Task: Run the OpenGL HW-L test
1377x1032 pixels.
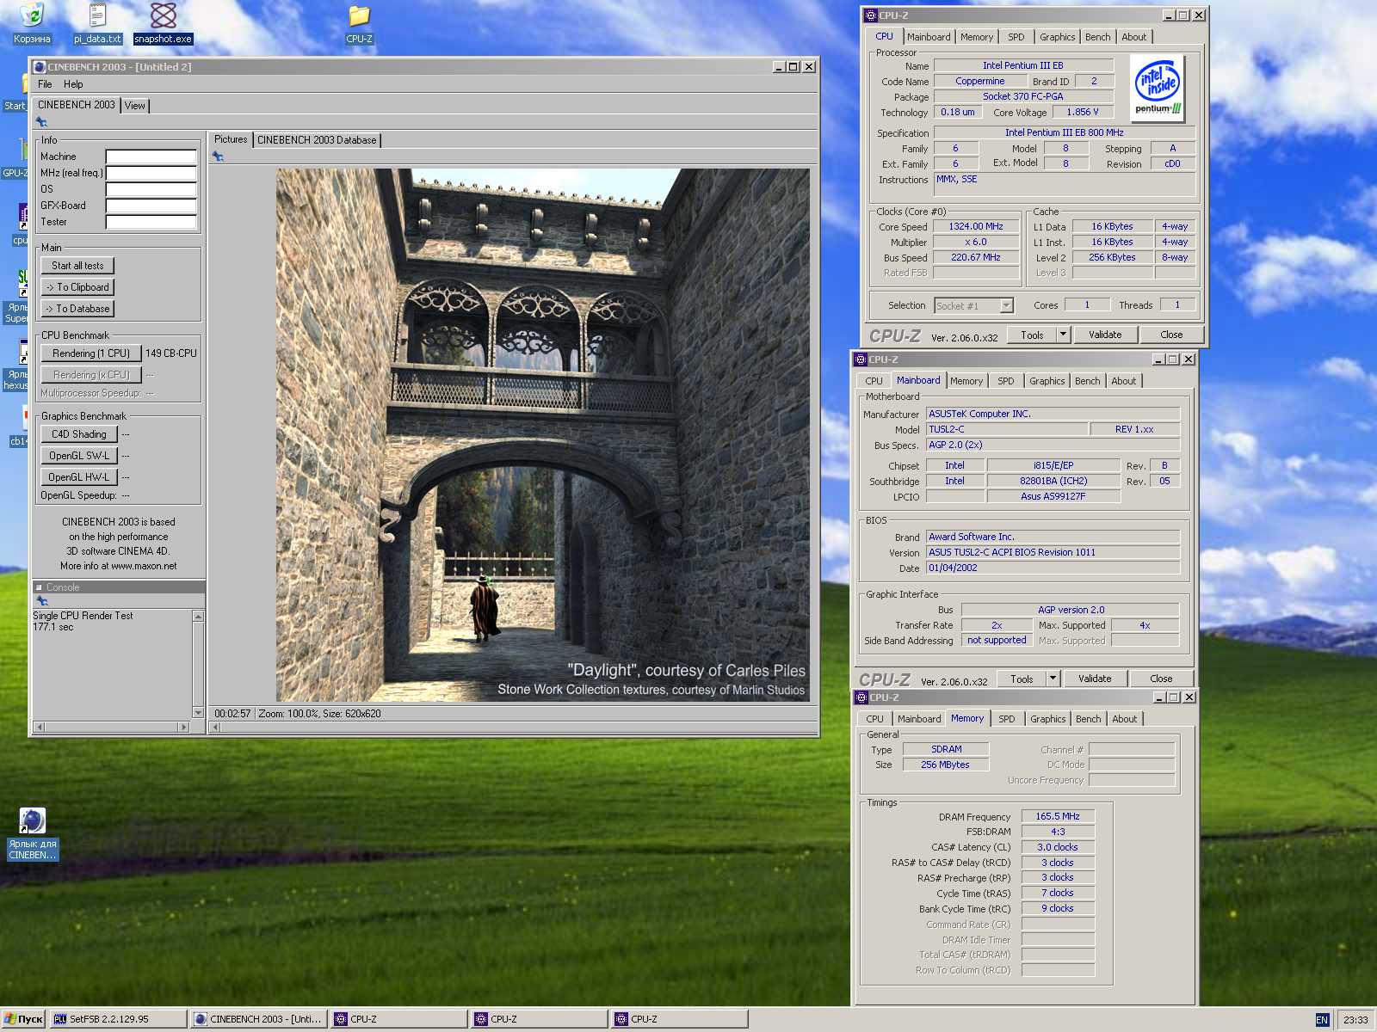Action: pyautogui.click(x=79, y=477)
